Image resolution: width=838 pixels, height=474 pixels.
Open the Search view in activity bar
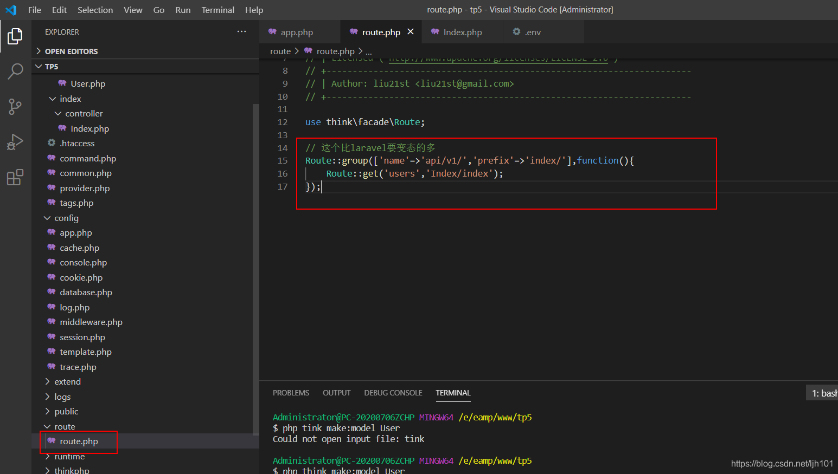(15, 72)
